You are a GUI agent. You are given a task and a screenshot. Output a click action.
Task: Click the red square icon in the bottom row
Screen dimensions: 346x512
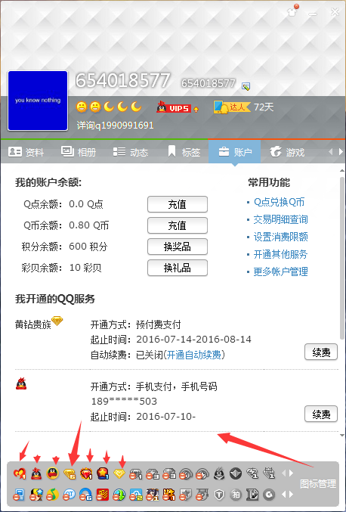(103, 495)
